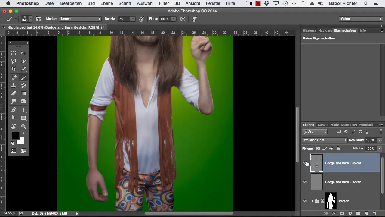Switch to the Histogramm tab
Viewport: 385px width, 217px height.
[x=310, y=30]
